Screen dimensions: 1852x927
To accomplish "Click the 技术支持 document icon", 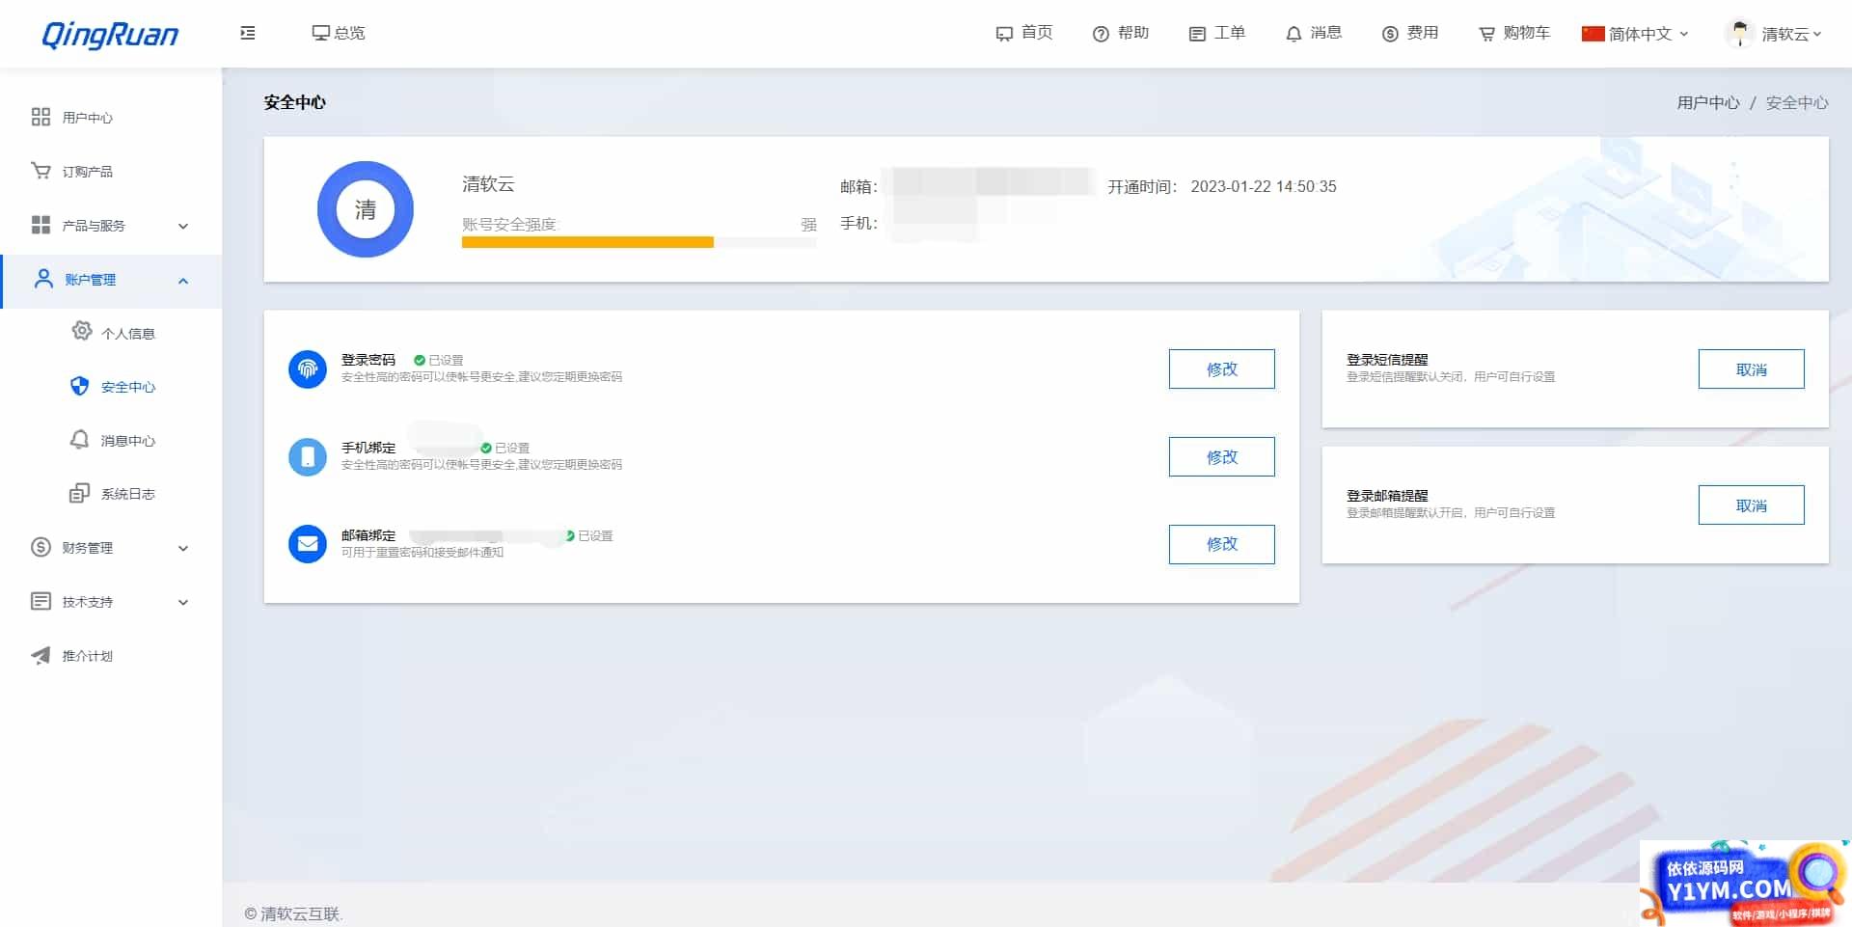I will [x=41, y=601].
